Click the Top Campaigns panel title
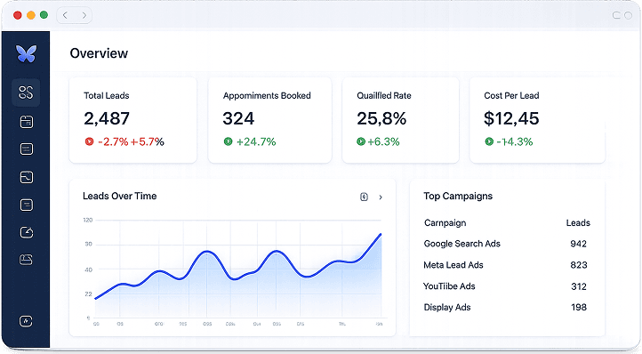Viewport: 642px width, 354px height. (x=458, y=196)
